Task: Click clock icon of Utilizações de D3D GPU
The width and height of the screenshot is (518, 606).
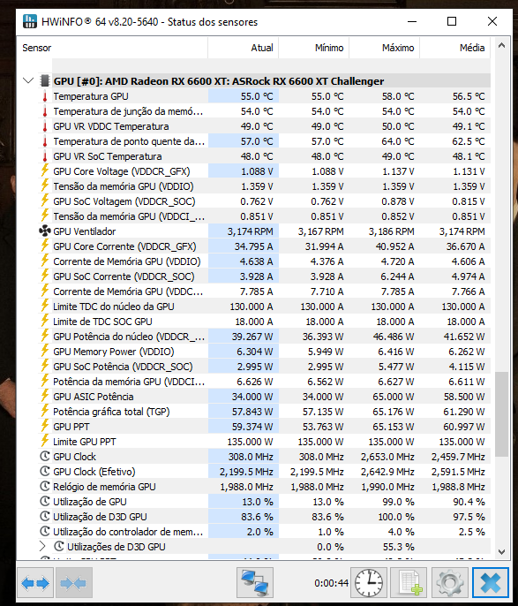Action: pyautogui.click(x=58, y=547)
